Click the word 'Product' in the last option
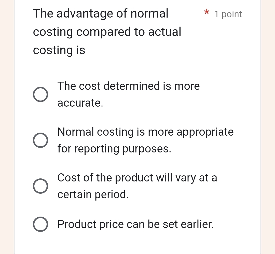275x254 pixels. click(77, 224)
